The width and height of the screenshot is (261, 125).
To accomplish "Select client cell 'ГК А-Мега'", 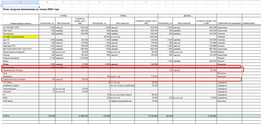I will (21, 83).
